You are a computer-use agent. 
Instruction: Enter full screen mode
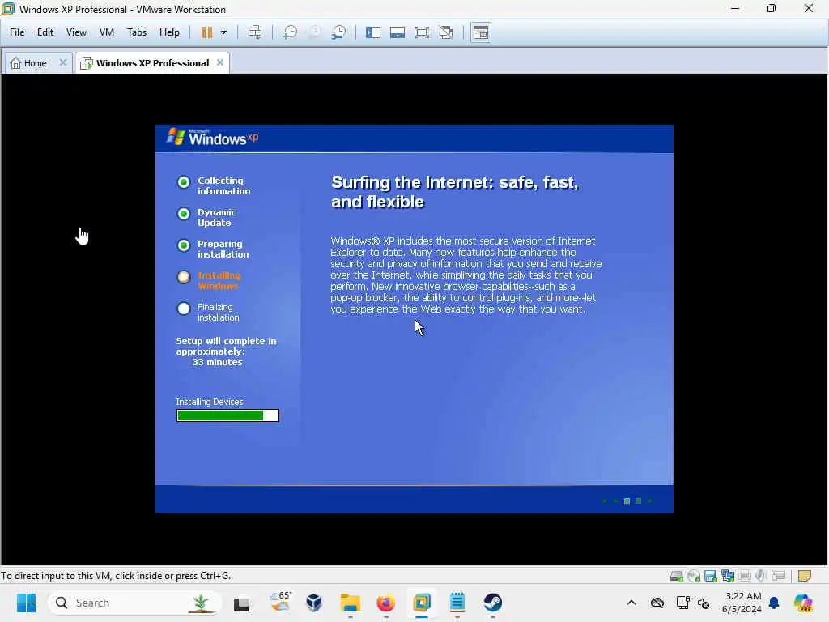421,32
